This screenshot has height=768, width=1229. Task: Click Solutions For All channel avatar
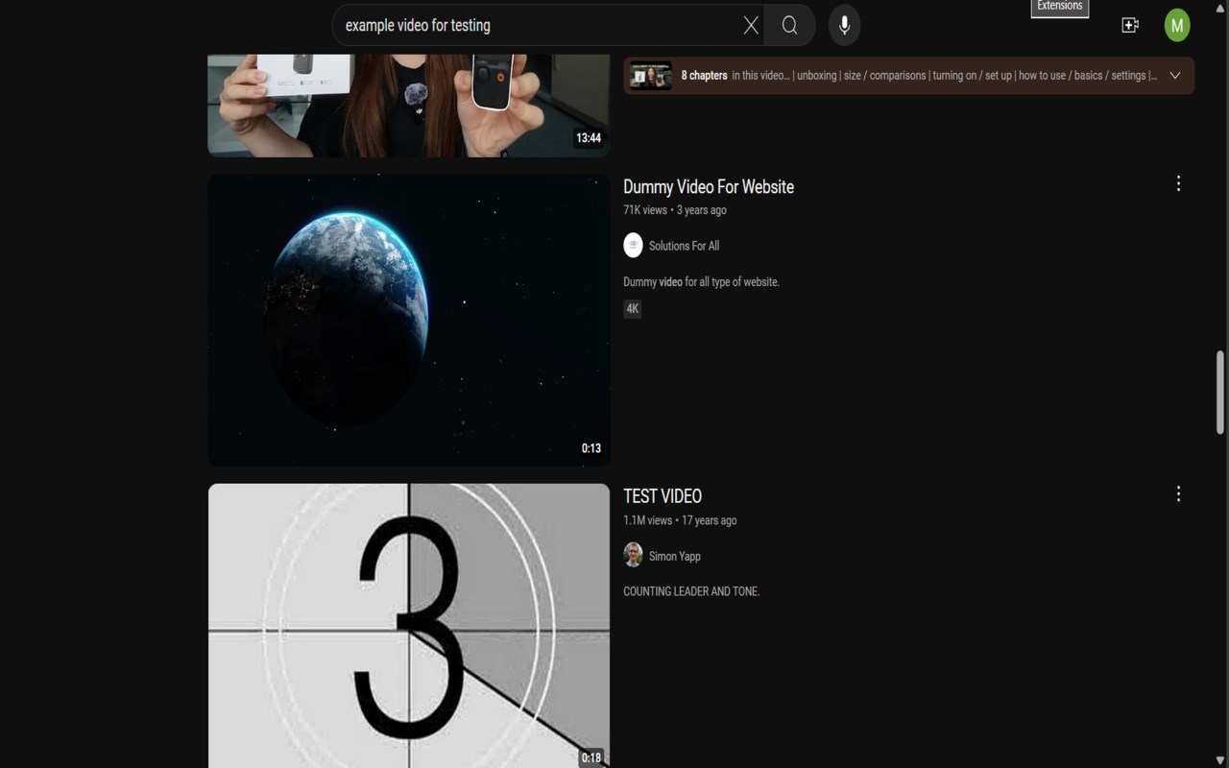633,246
